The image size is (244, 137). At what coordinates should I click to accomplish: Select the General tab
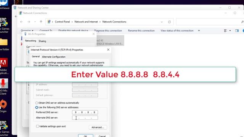pyautogui.click(x=35, y=57)
